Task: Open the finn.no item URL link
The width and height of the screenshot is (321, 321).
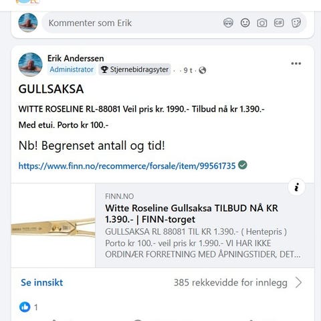Action: coord(127,166)
